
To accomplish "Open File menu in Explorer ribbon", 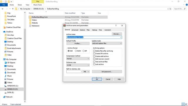I will pyautogui.click(x=4, y=5).
